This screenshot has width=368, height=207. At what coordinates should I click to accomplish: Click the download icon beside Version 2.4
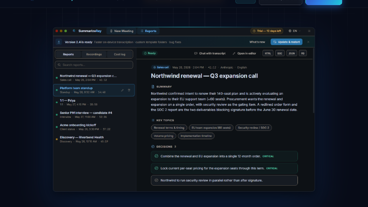pyautogui.click(x=58, y=42)
